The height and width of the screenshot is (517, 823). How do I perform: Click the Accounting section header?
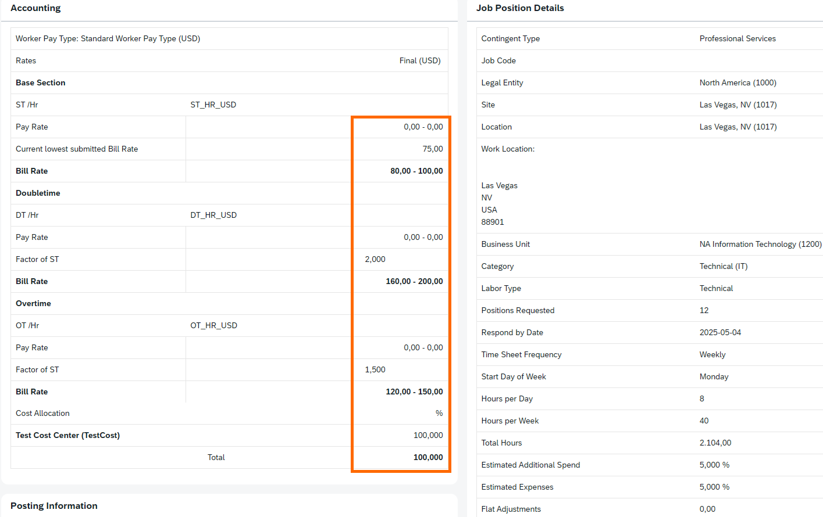coord(35,8)
